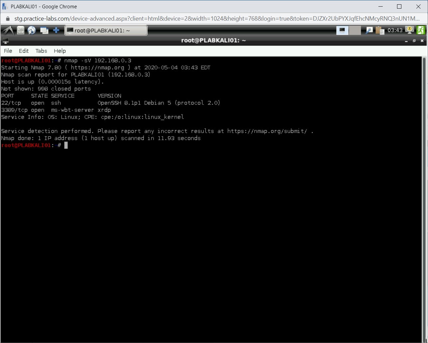This screenshot has height=343, width=428.
Task: Click the panel clock showing 03:43
Action: pyautogui.click(x=395, y=31)
